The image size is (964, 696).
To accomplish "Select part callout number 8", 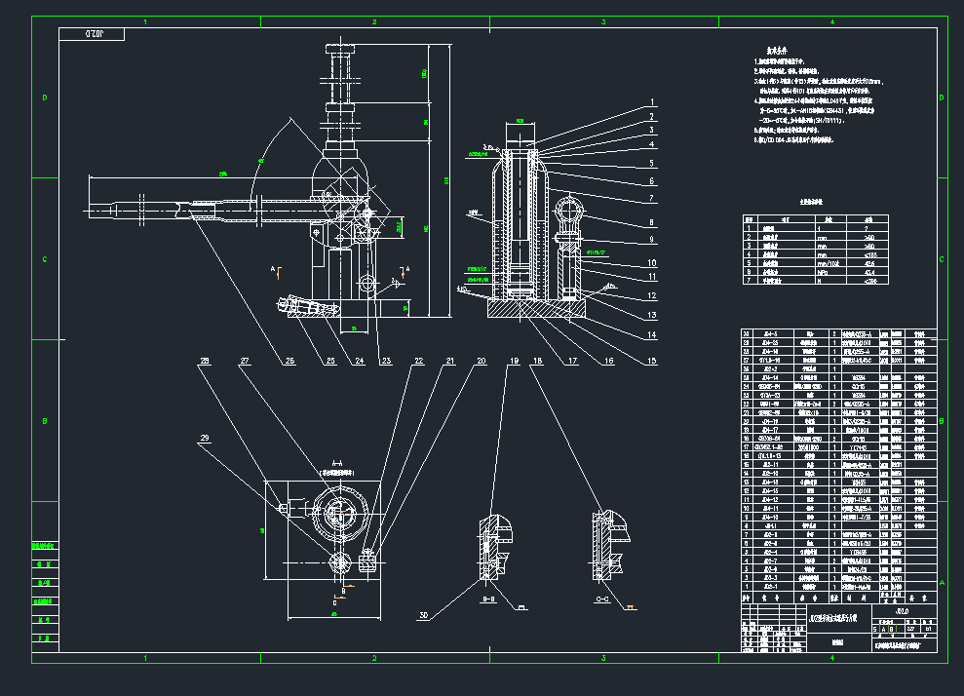I will [651, 222].
